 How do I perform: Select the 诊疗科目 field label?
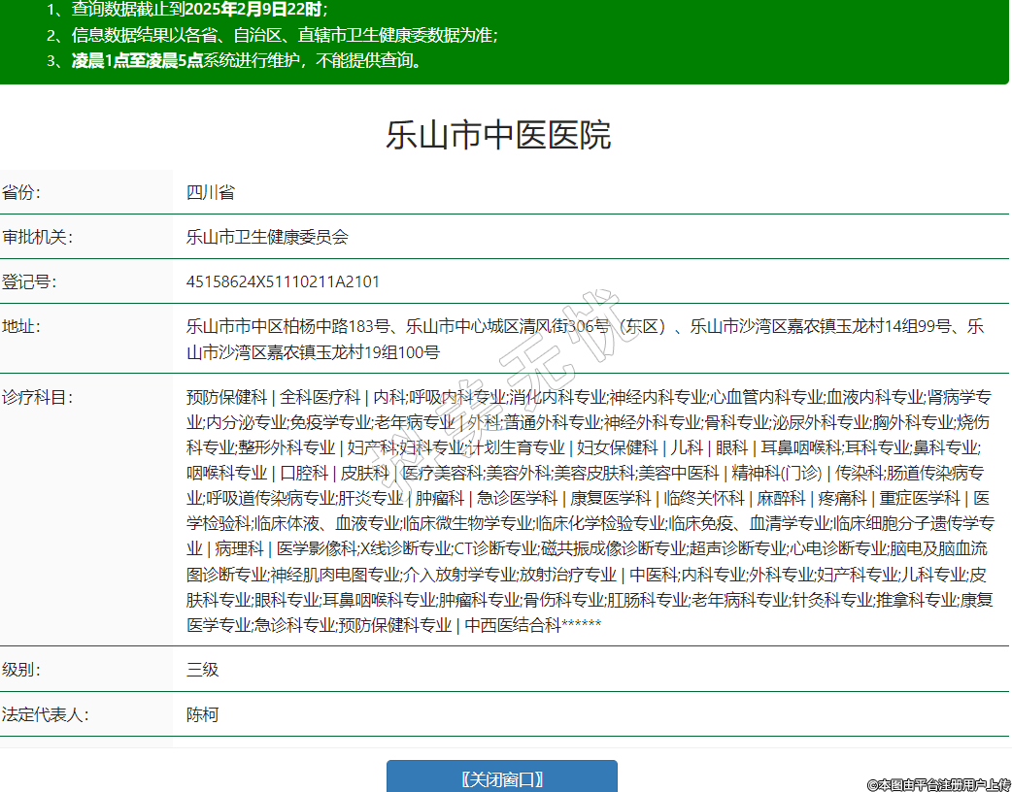tap(38, 397)
